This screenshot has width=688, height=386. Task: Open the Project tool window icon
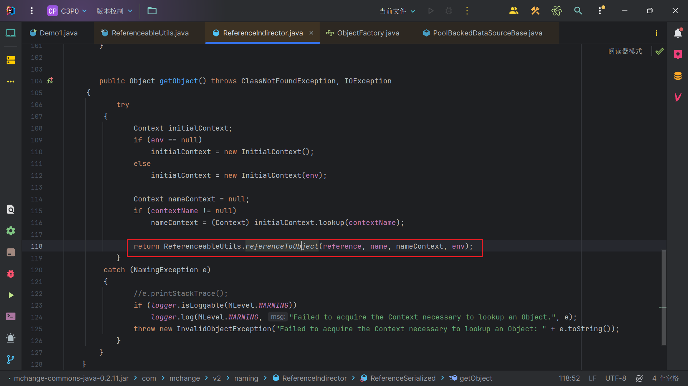pyautogui.click(x=11, y=33)
